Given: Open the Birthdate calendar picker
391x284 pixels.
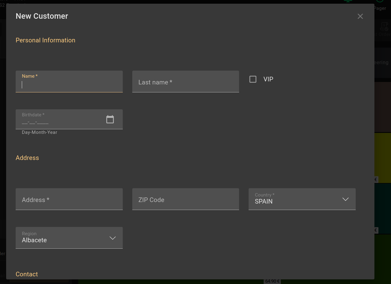Looking at the screenshot, I should [x=110, y=119].
